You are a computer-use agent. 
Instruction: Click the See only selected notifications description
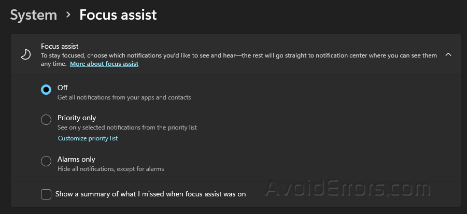click(127, 127)
